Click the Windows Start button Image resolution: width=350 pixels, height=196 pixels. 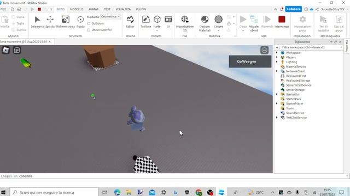(x=3, y=192)
